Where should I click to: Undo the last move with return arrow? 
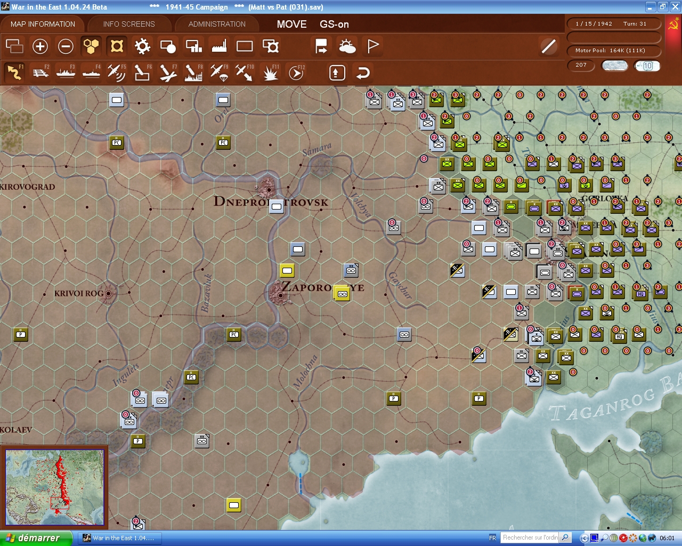[363, 73]
